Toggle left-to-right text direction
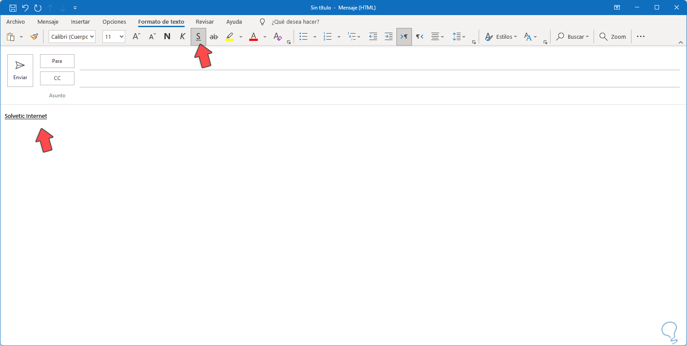This screenshot has width=687, height=346. pyautogui.click(x=404, y=37)
